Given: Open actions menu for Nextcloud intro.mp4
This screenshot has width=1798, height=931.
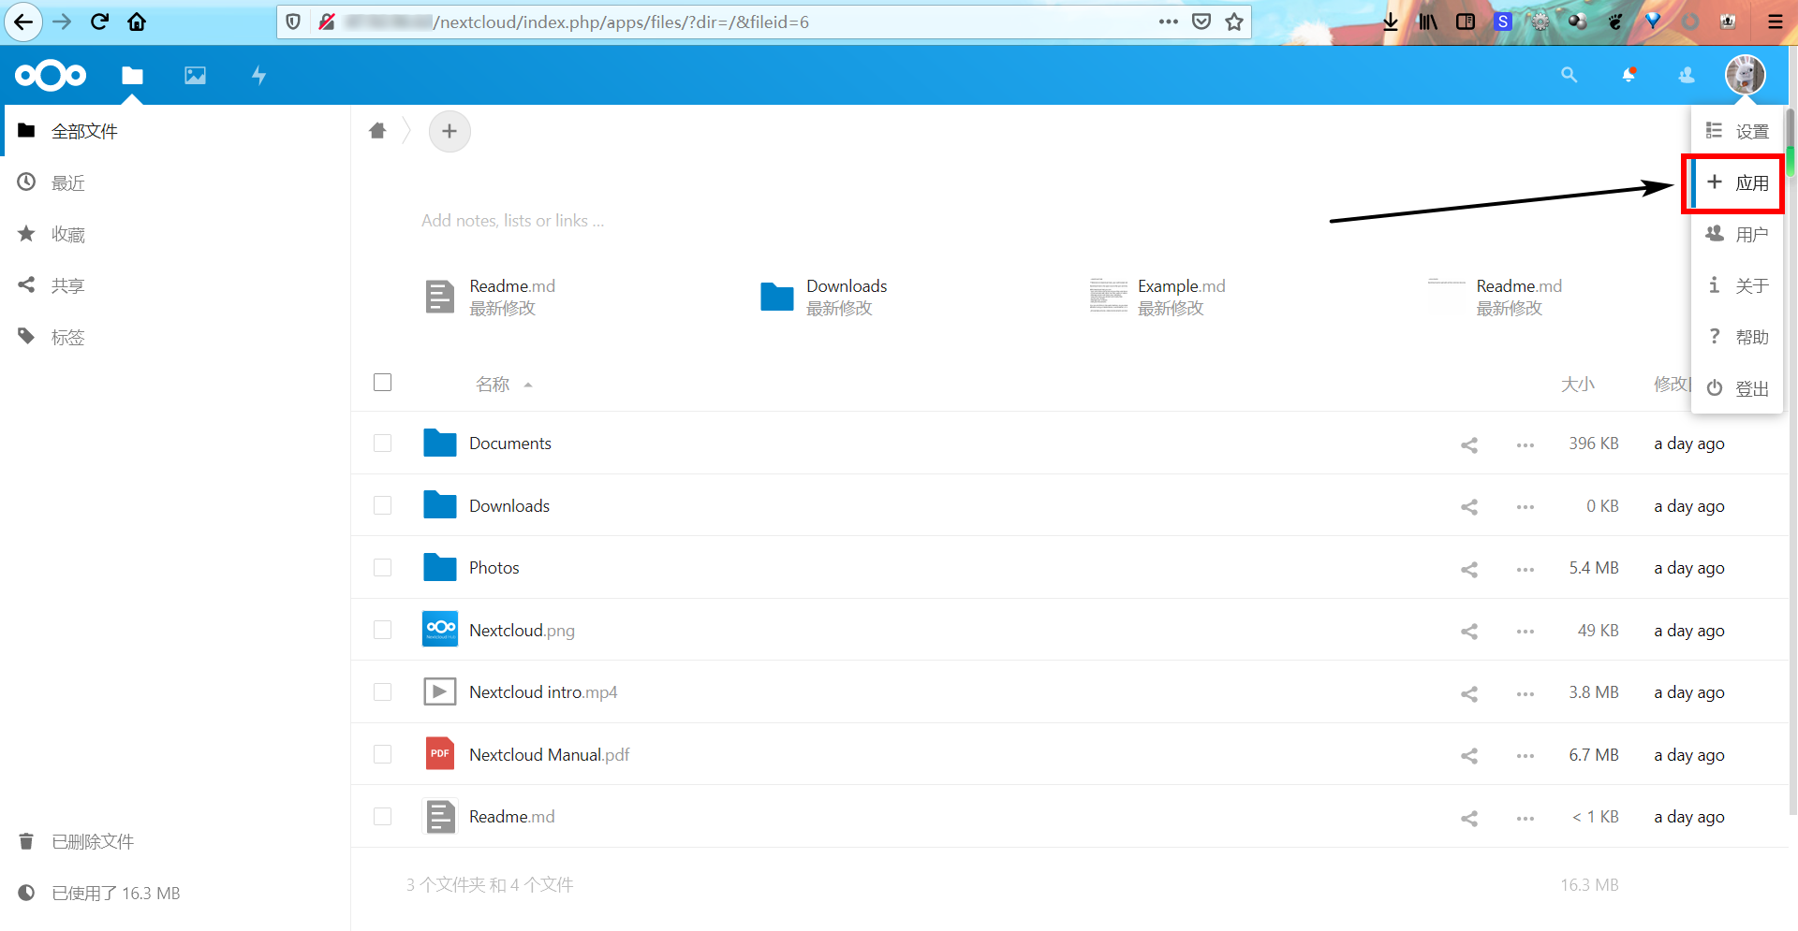Looking at the screenshot, I should tap(1525, 693).
